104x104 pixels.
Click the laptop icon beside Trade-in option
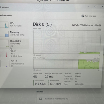coord(40,99)
